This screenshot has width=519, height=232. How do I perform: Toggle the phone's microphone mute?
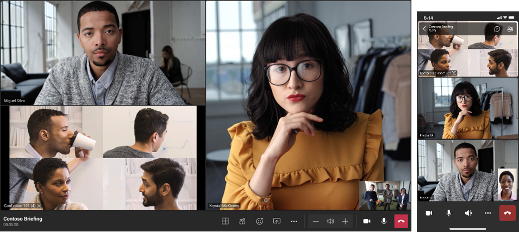pos(448,213)
